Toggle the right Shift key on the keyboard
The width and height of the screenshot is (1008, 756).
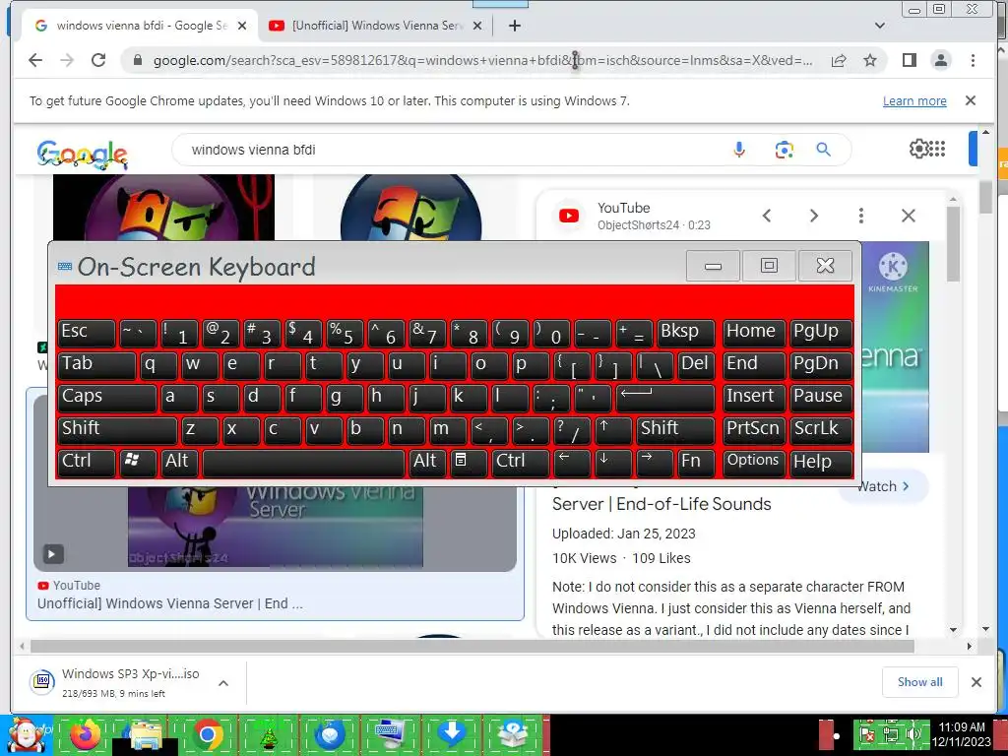pos(675,430)
